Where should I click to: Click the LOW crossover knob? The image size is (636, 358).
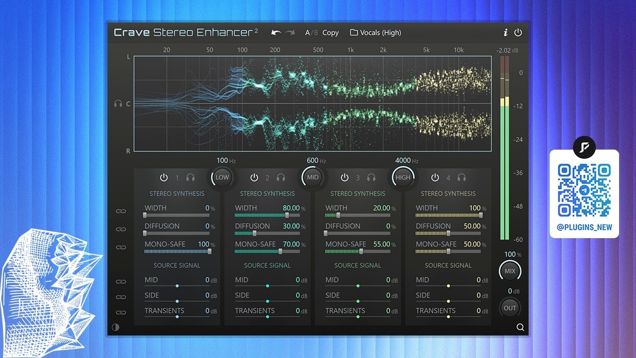[222, 177]
